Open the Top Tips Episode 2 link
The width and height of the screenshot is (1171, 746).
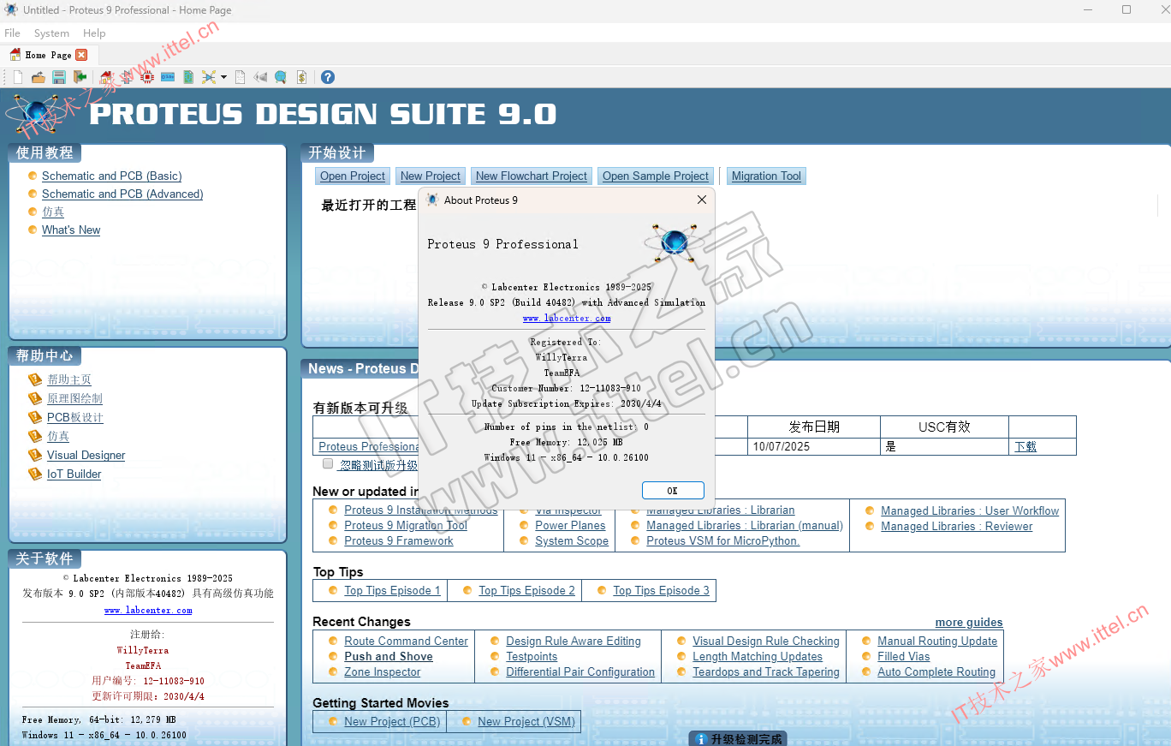527,591
